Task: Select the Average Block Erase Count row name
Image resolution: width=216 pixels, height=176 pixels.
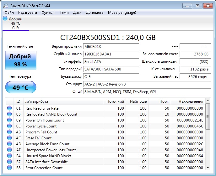Action: 47,144
